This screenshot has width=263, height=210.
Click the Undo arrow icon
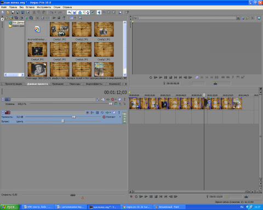52,12
